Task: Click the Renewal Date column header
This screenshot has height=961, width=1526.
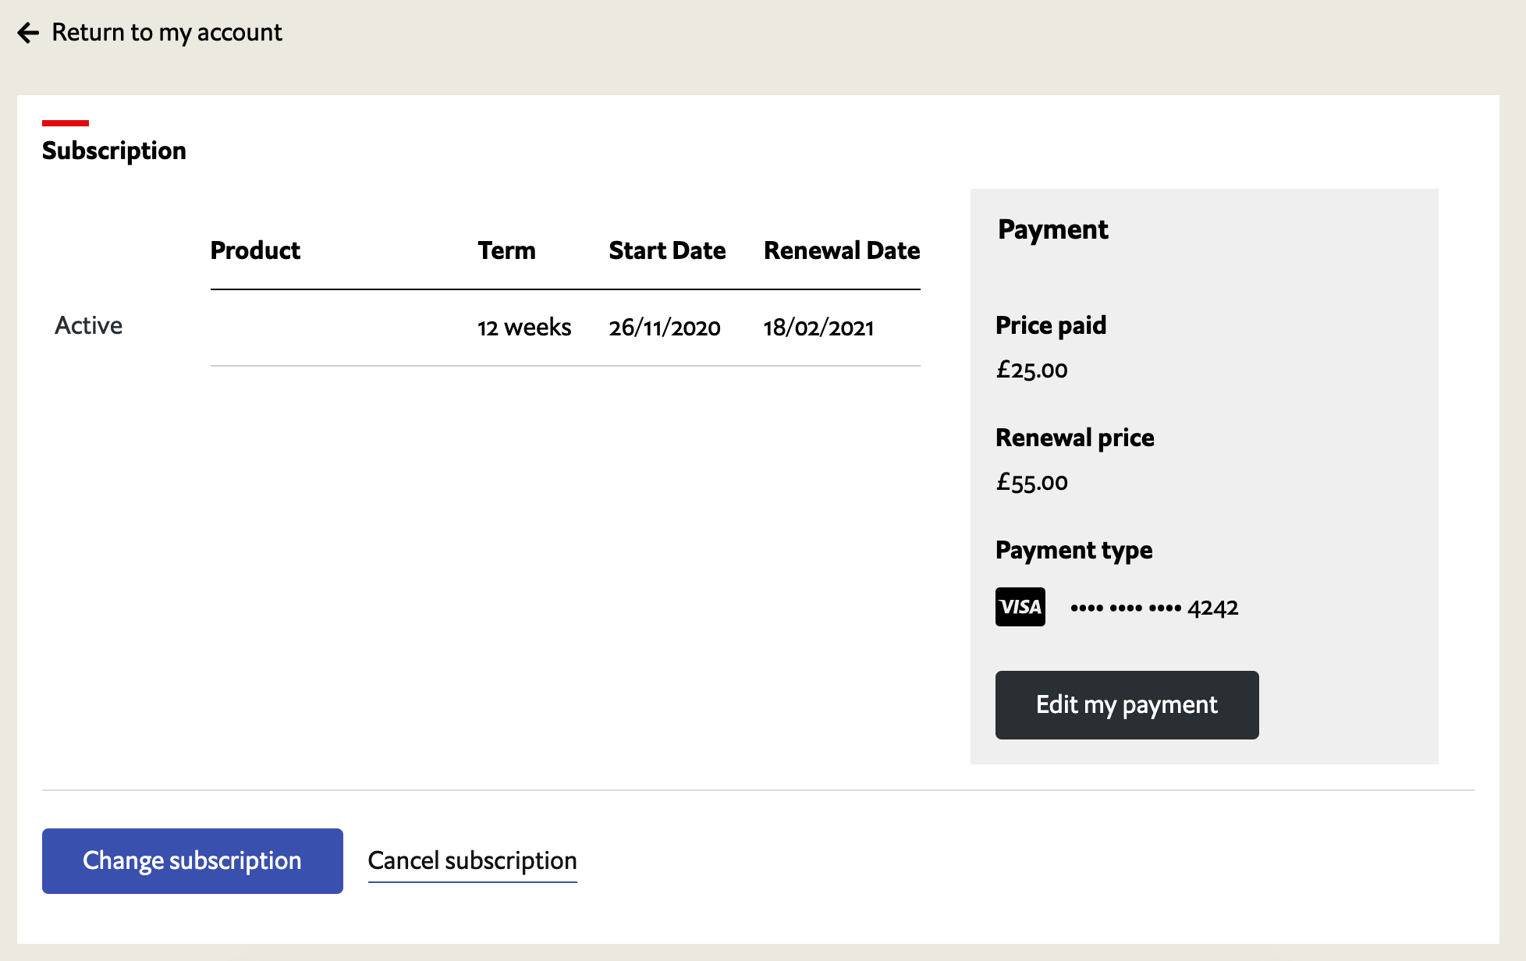Action: point(842,250)
